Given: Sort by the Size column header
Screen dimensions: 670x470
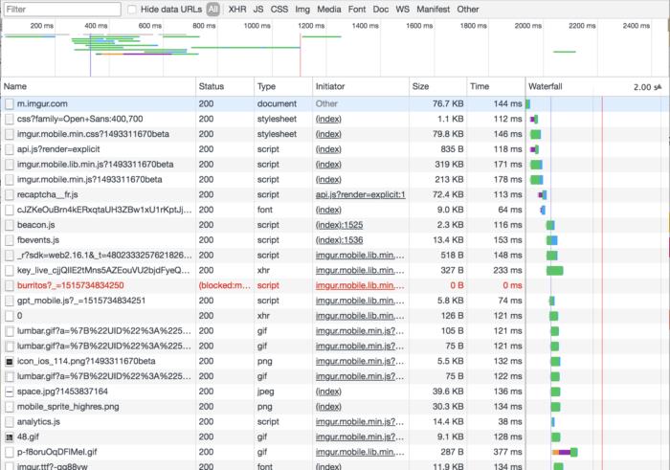Looking at the screenshot, I should click(x=438, y=86).
